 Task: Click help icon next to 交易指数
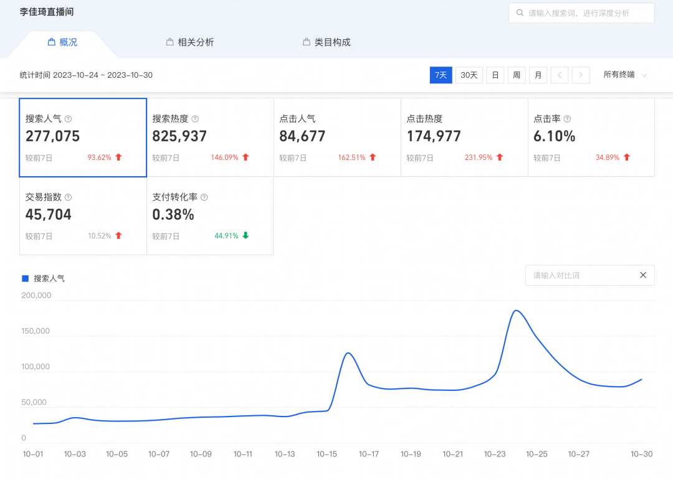click(69, 197)
